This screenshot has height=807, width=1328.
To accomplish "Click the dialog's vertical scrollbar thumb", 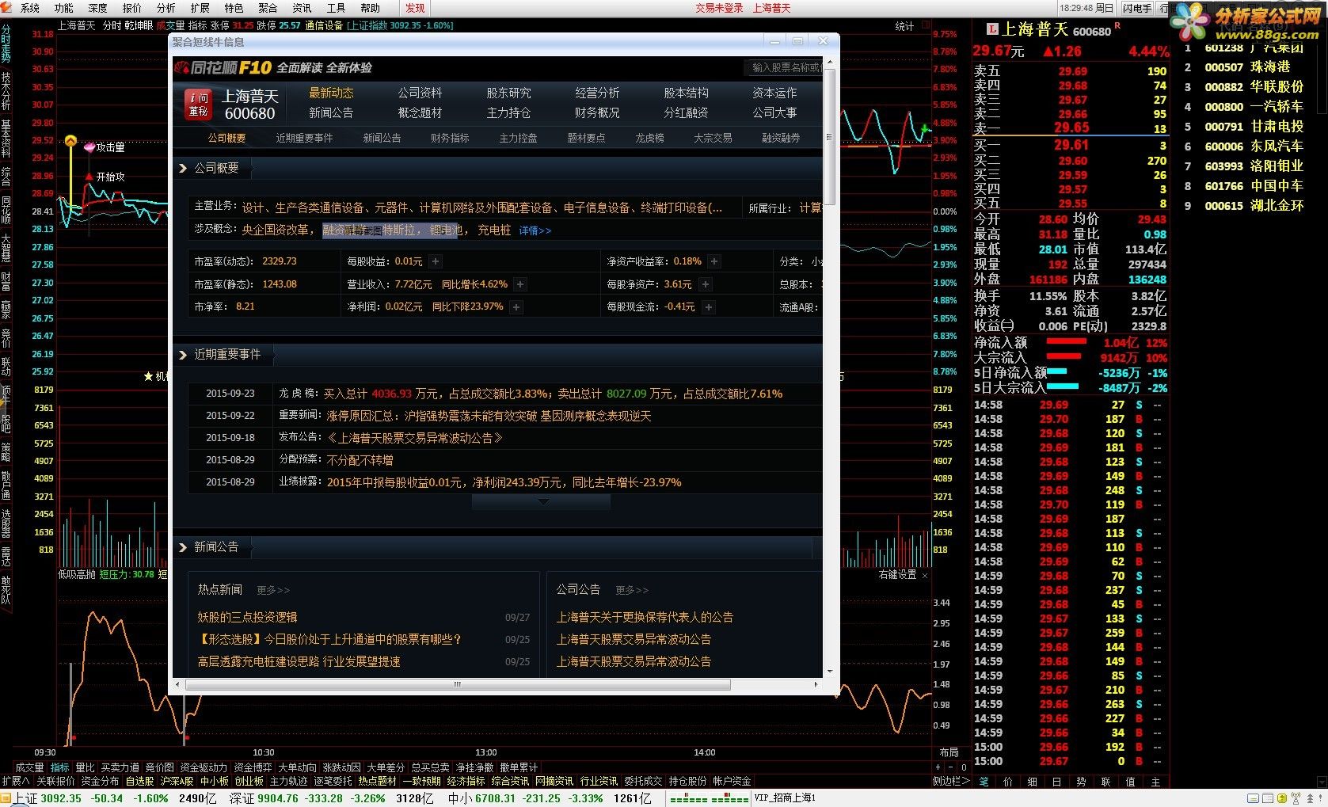I will 829,137.
